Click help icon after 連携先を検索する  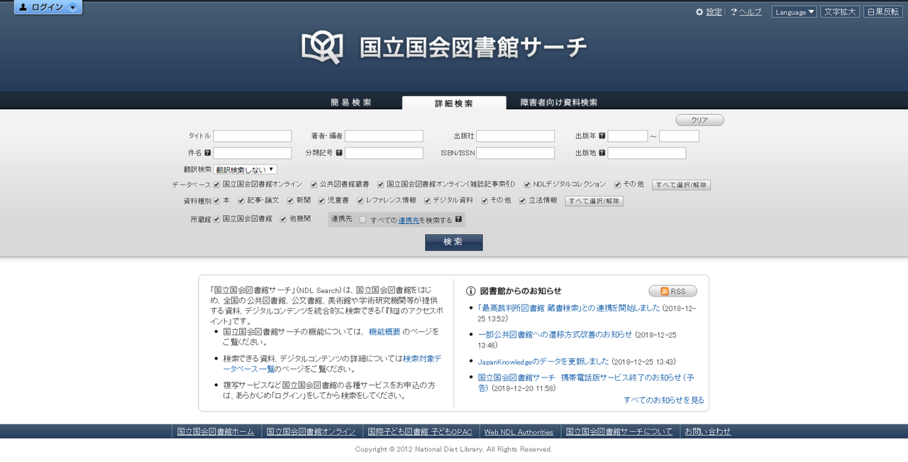click(458, 219)
